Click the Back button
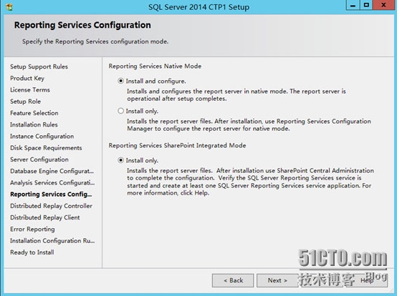 coord(233,280)
